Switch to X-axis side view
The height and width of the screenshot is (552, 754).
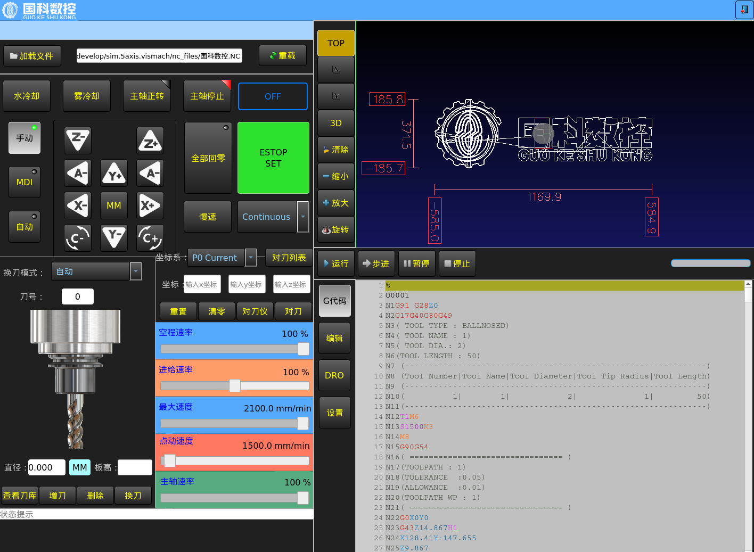tap(336, 70)
